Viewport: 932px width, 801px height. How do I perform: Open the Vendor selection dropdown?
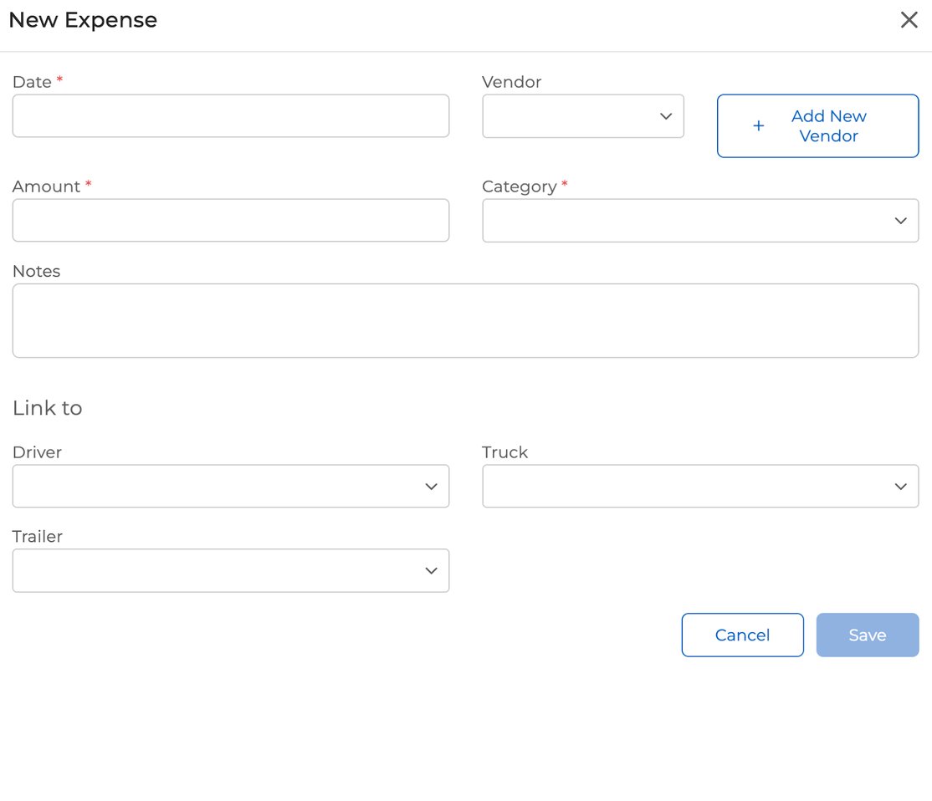pyautogui.click(x=583, y=116)
